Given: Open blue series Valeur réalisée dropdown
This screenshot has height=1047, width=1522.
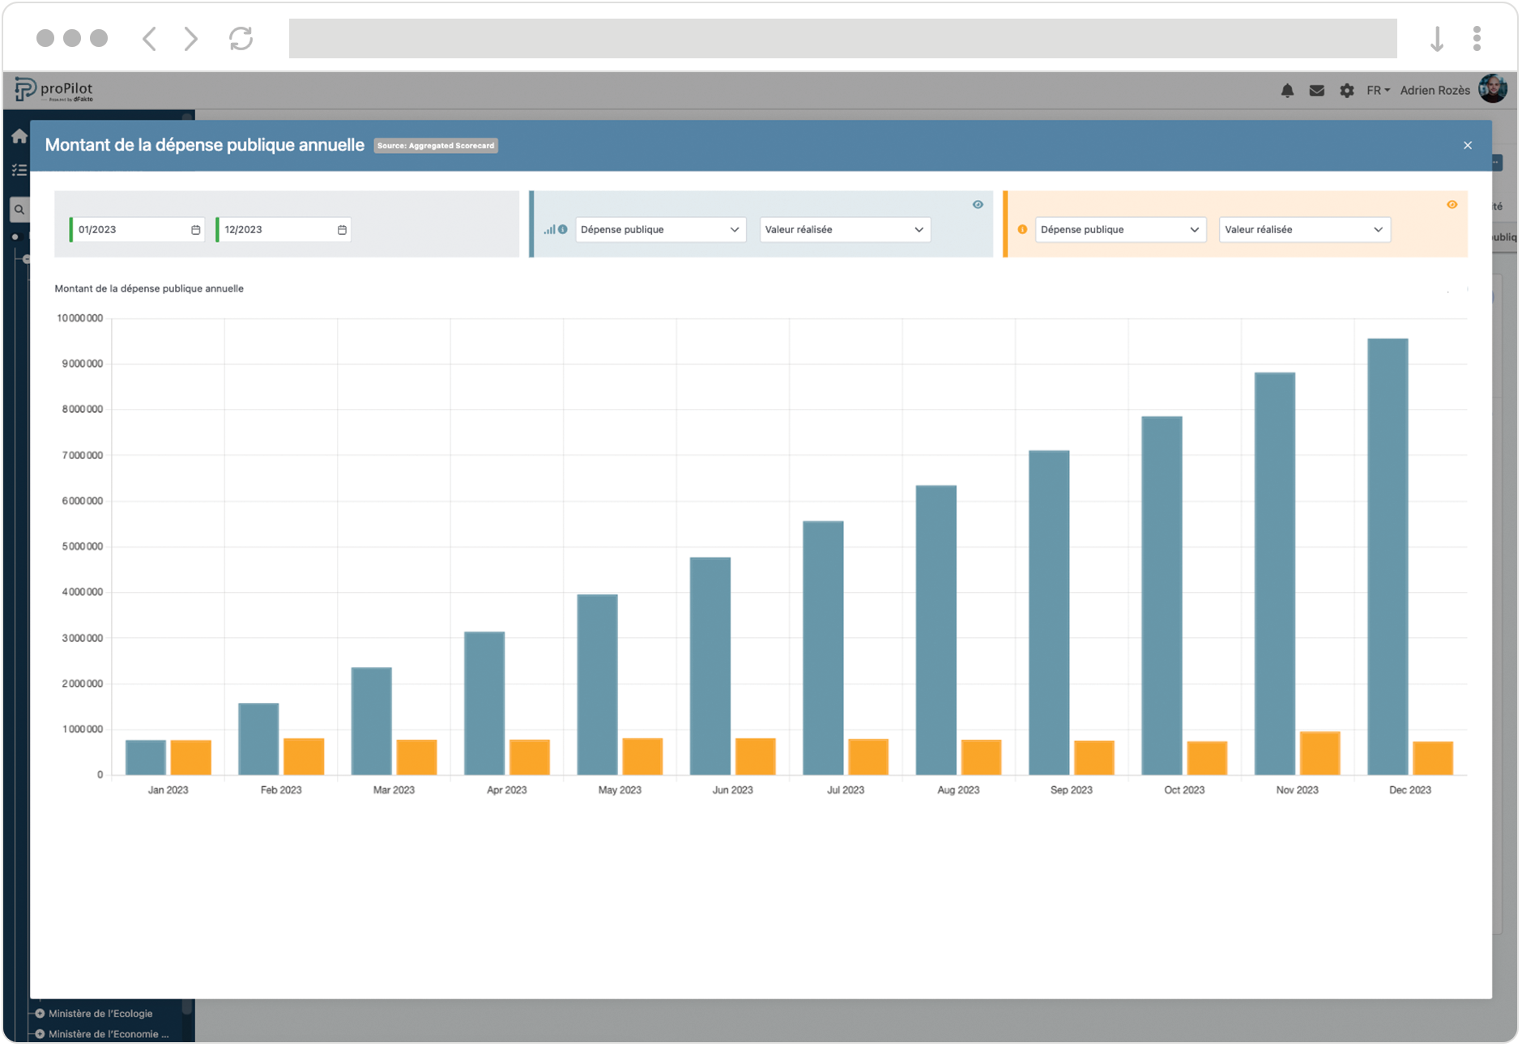Looking at the screenshot, I should click(x=844, y=230).
